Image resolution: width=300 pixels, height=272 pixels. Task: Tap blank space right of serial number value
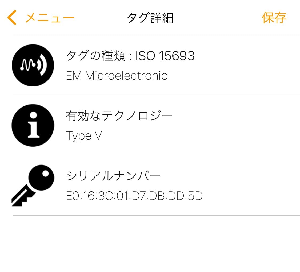[251, 196]
